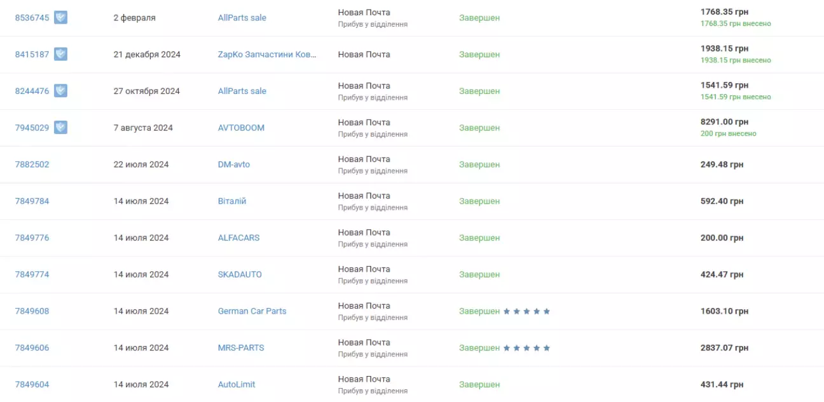Click Новая Почта delivery for order 7849604
Image resolution: width=824 pixels, height=402 pixels.
[x=364, y=379]
